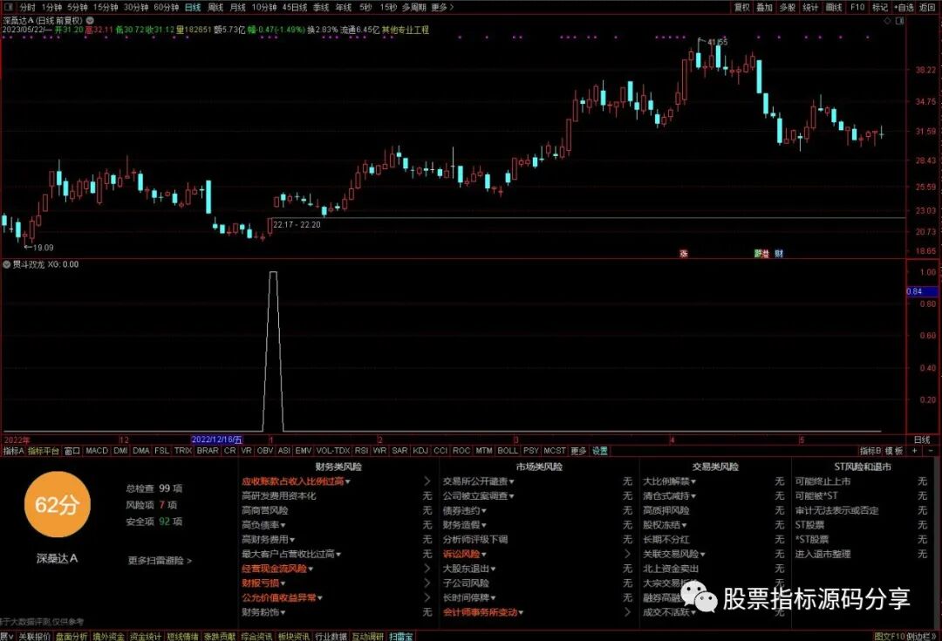Click 多周期 multi-period option

(414, 7)
